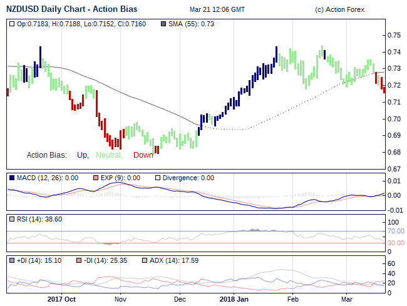Screen dimensions: 407x306
Task: Click the 'Divergence: 0.00' label
Action: (188, 178)
